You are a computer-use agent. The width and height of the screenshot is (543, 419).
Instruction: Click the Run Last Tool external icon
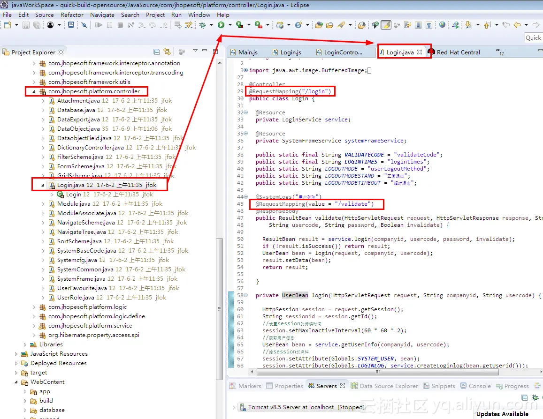point(258,25)
